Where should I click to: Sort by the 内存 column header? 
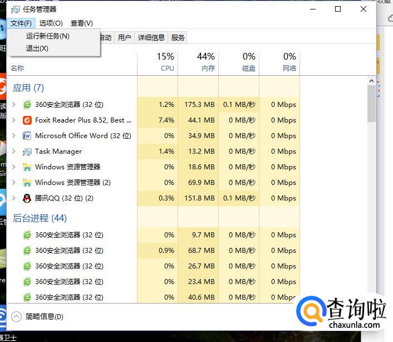coord(198,63)
